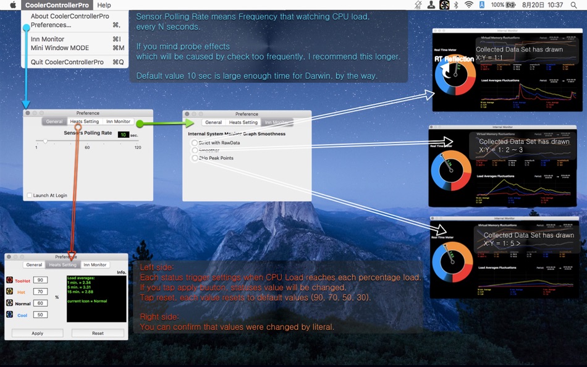Select General tab in Sensors Polling Rate window
Viewport: 587px width, 367px height.
pyautogui.click(x=54, y=121)
